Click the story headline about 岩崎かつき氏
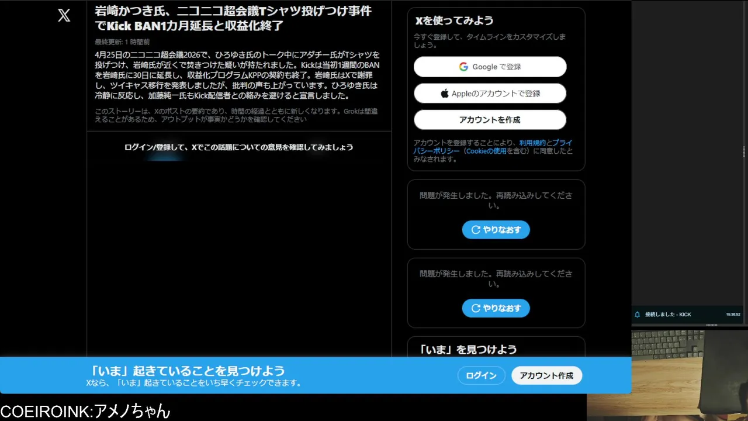Viewport: 748px width, 421px height. coord(233,18)
